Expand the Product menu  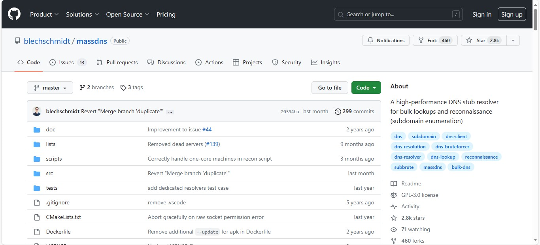click(x=44, y=14)
